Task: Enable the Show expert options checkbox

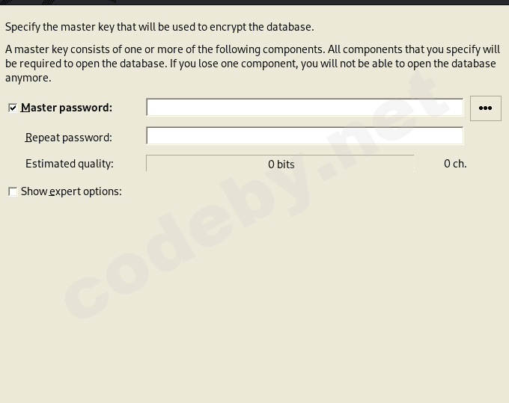Action: [13, 191]
